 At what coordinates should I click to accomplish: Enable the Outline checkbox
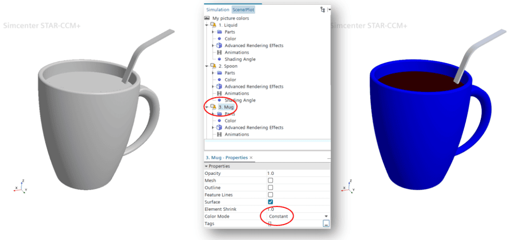271,187
